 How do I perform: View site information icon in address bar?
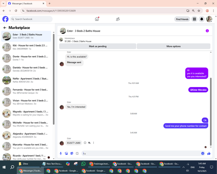(x=23, y=11)
